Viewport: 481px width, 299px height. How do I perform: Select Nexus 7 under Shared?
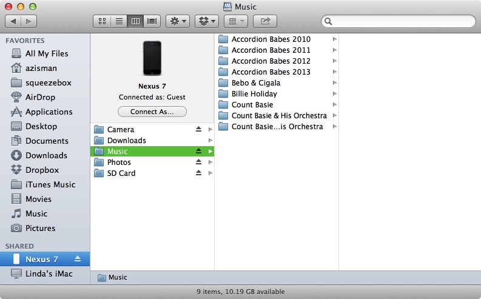[x=45, y=259]
